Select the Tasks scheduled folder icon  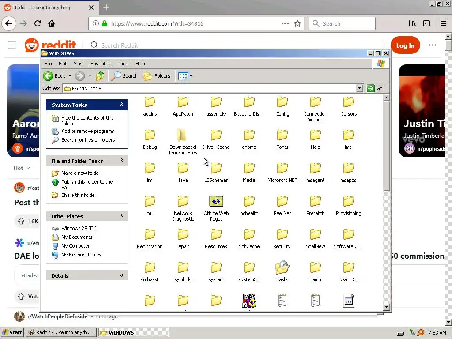coord(282,267)
